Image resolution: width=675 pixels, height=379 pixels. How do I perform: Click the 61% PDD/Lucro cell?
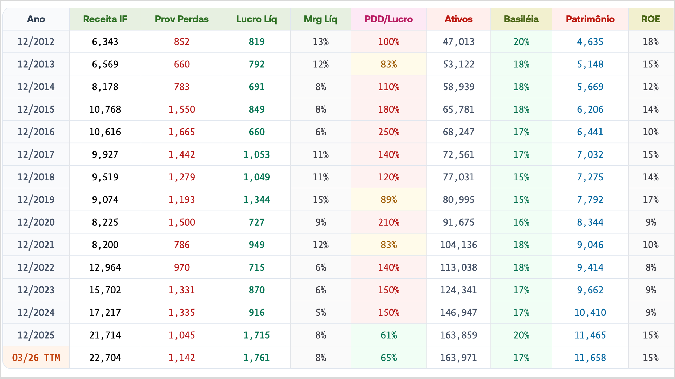388,335
